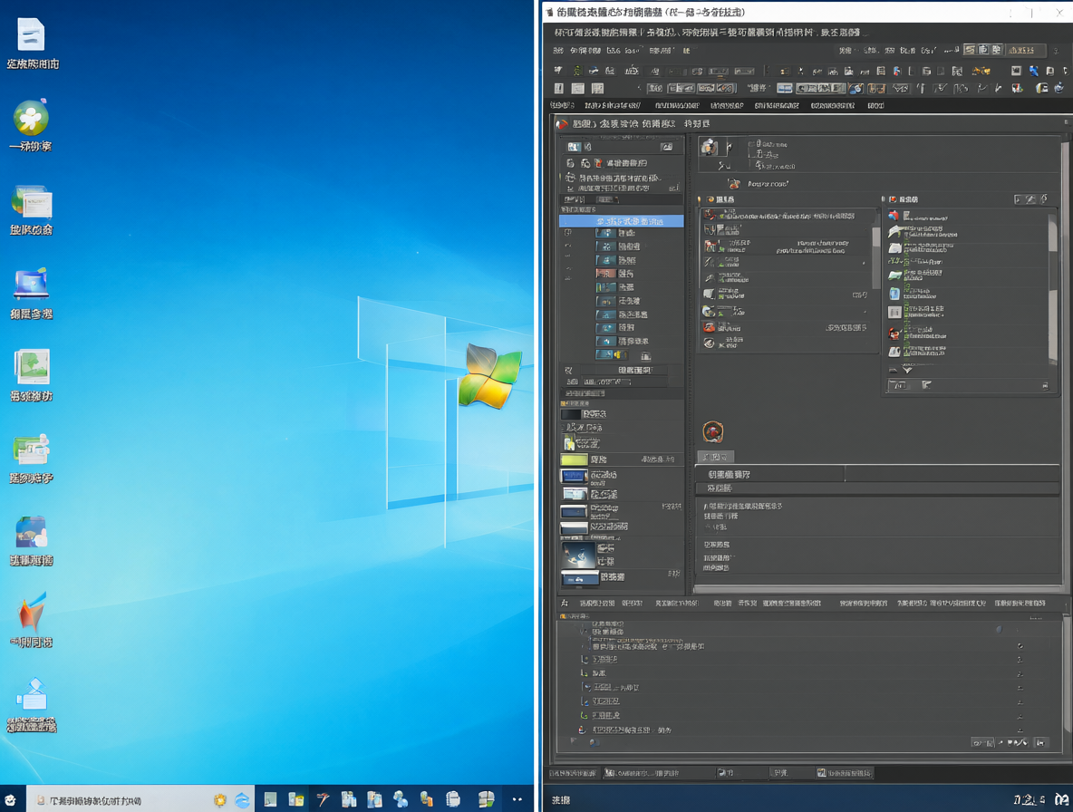Pick the black color swatch in the left panel

(x=570, y=414)
